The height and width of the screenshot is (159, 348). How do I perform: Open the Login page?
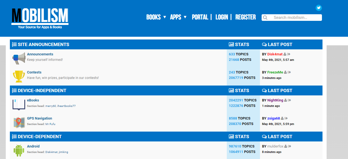[222, 17]
